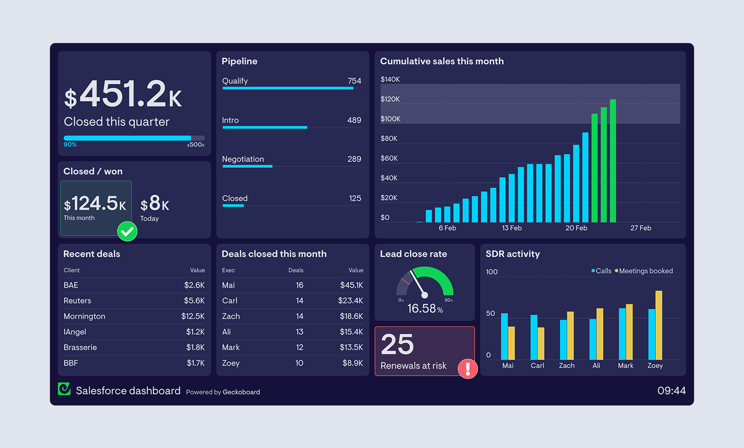Click Zoey's yellow meetings booked bar
The height and width of the screenshot is (448, 744).
659,325
